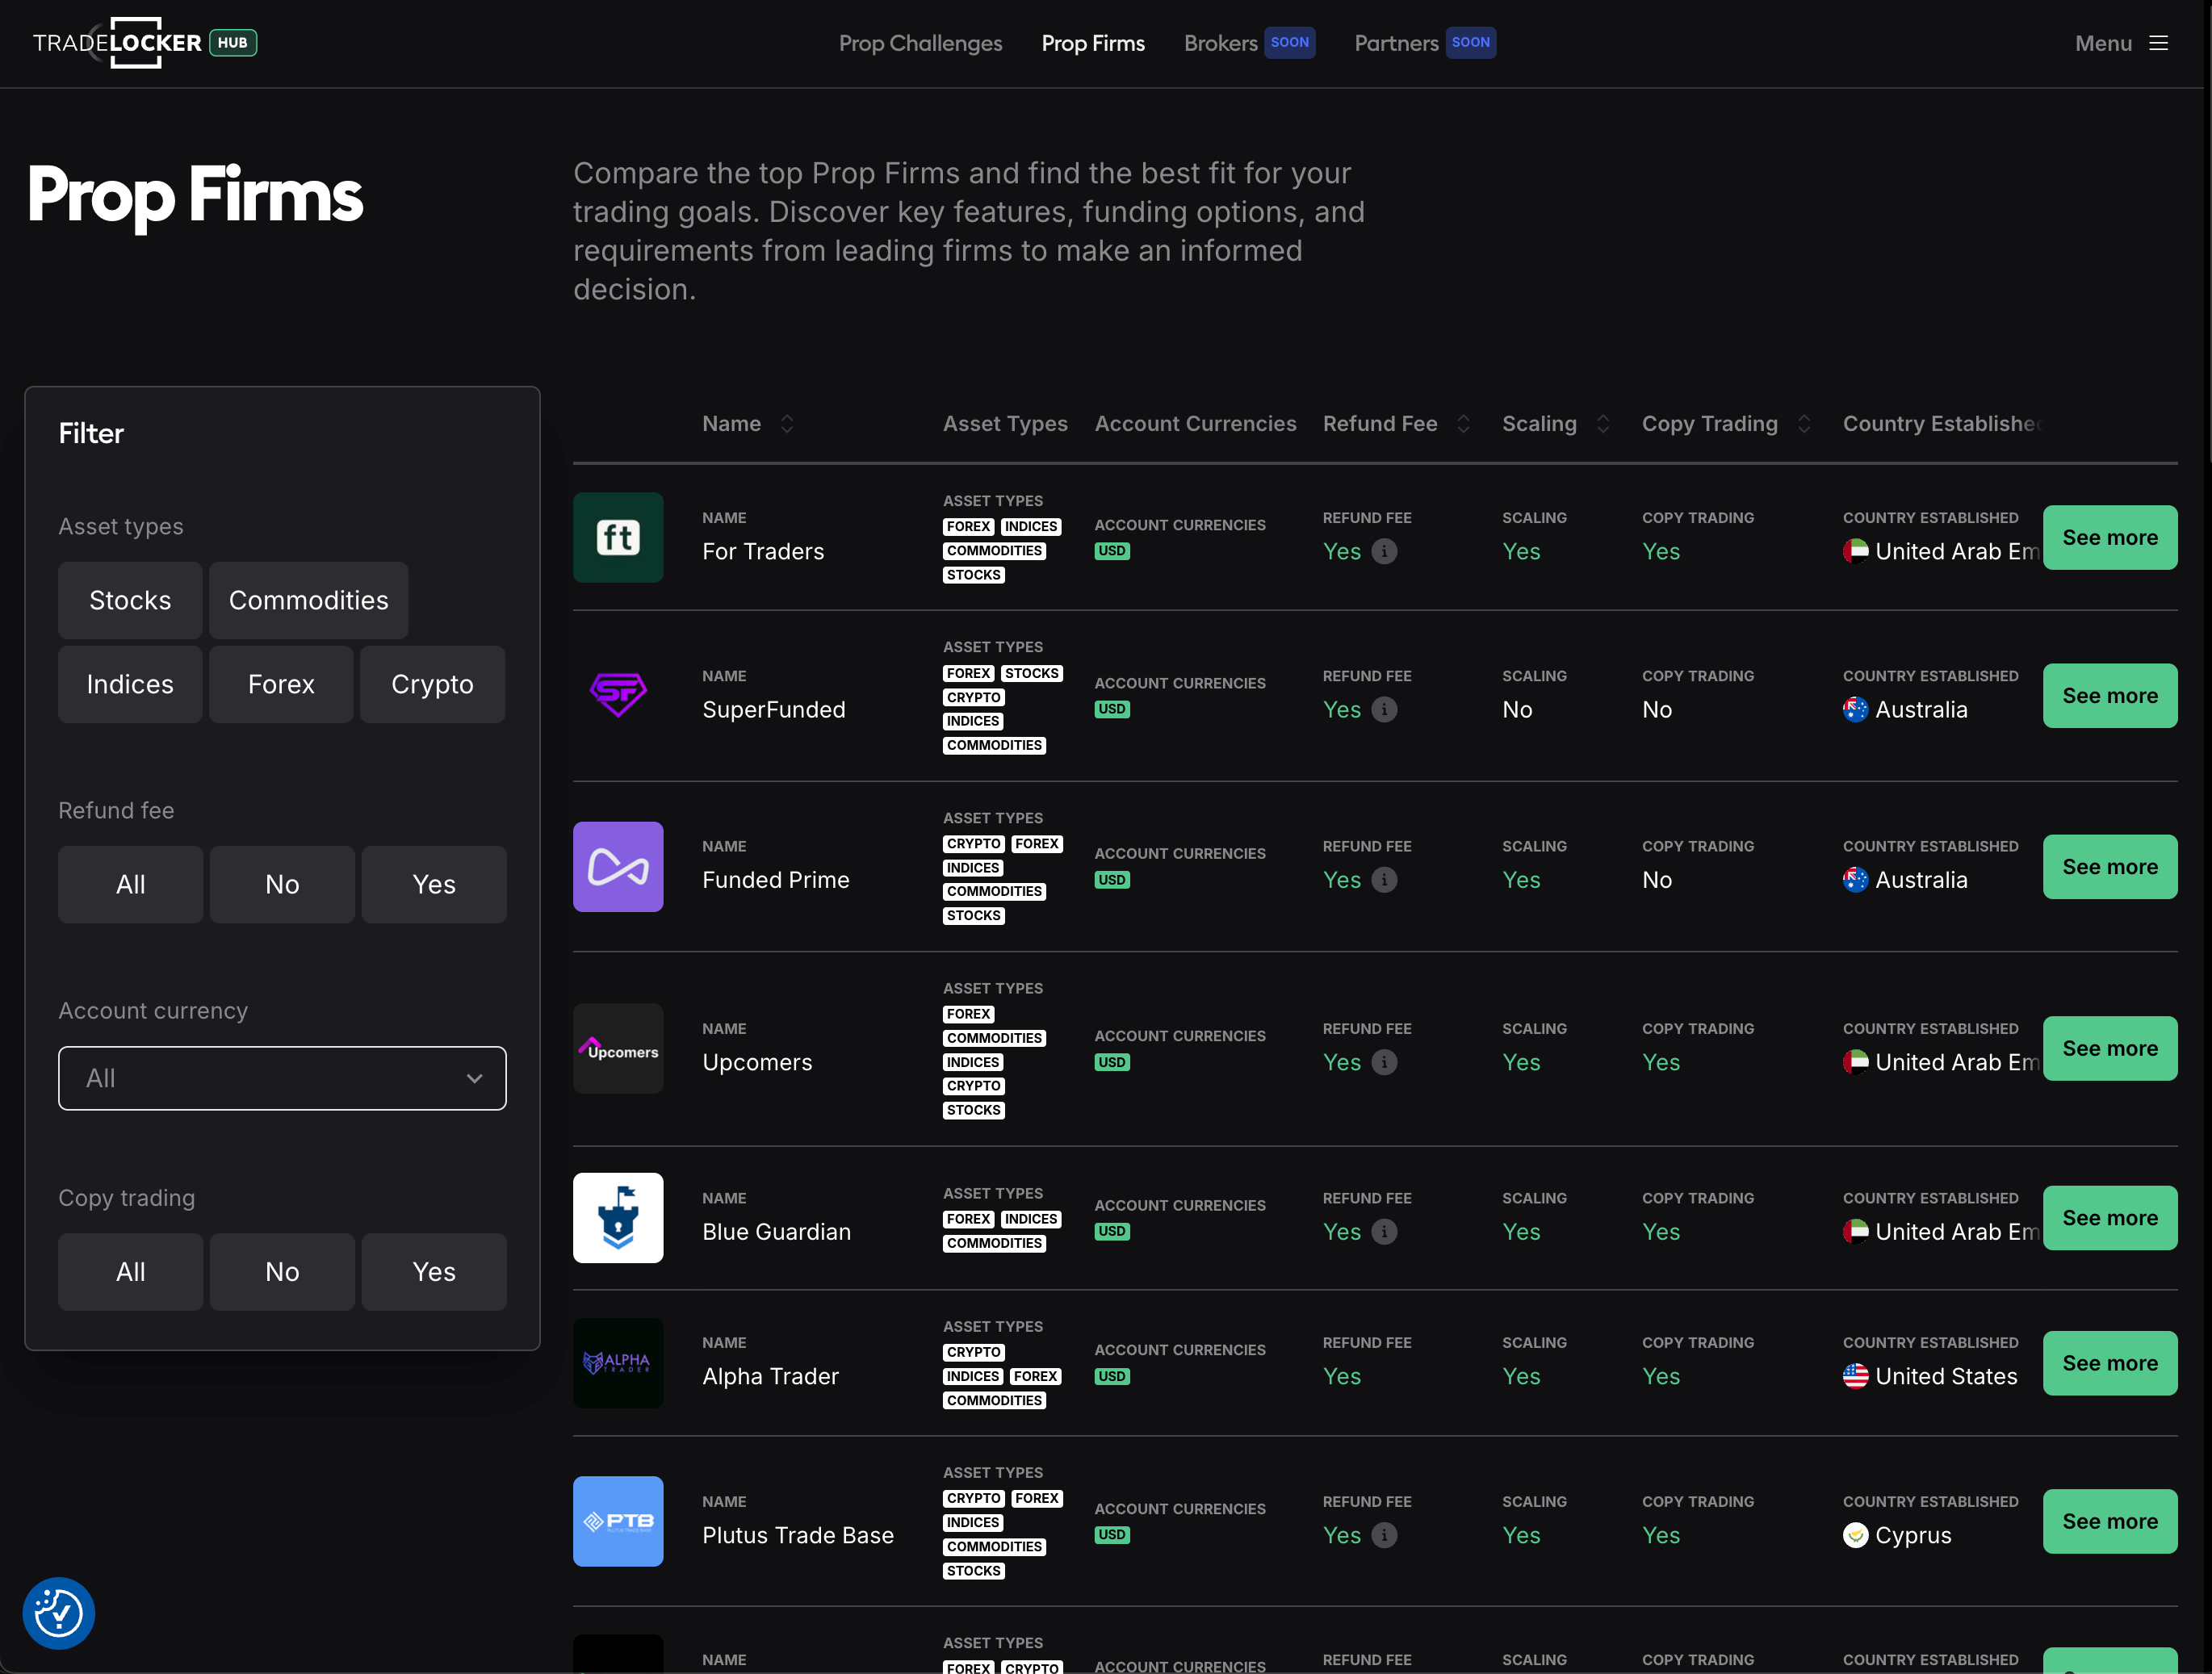Click the Funded Prime logo
Viewport: 2212px width, 1674px height.
618,866
